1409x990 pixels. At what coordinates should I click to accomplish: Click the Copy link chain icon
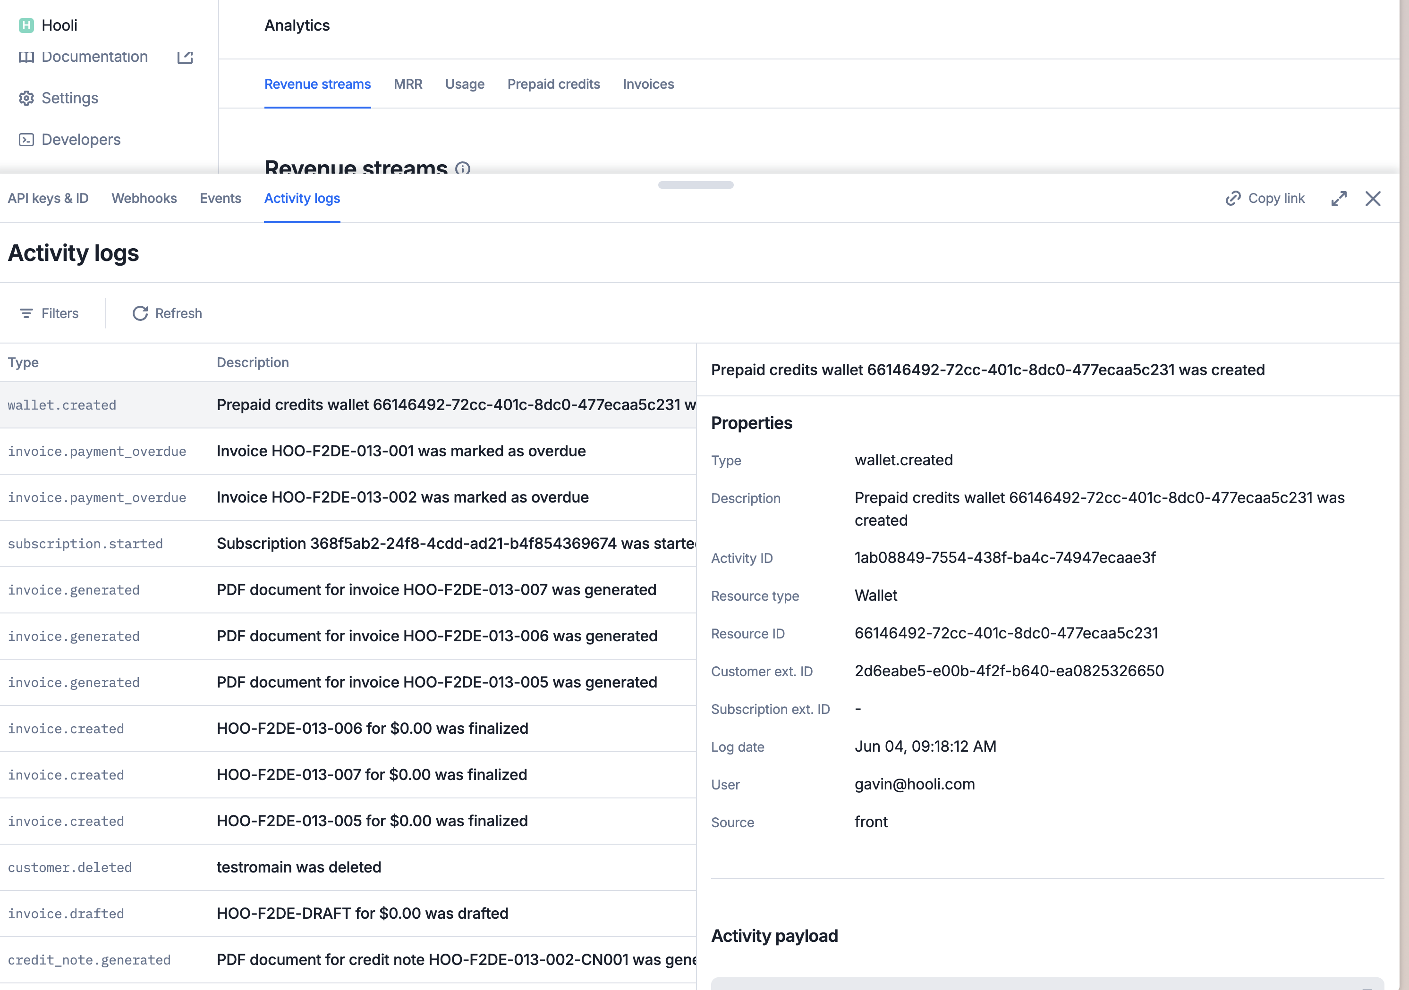point(1233,198)
